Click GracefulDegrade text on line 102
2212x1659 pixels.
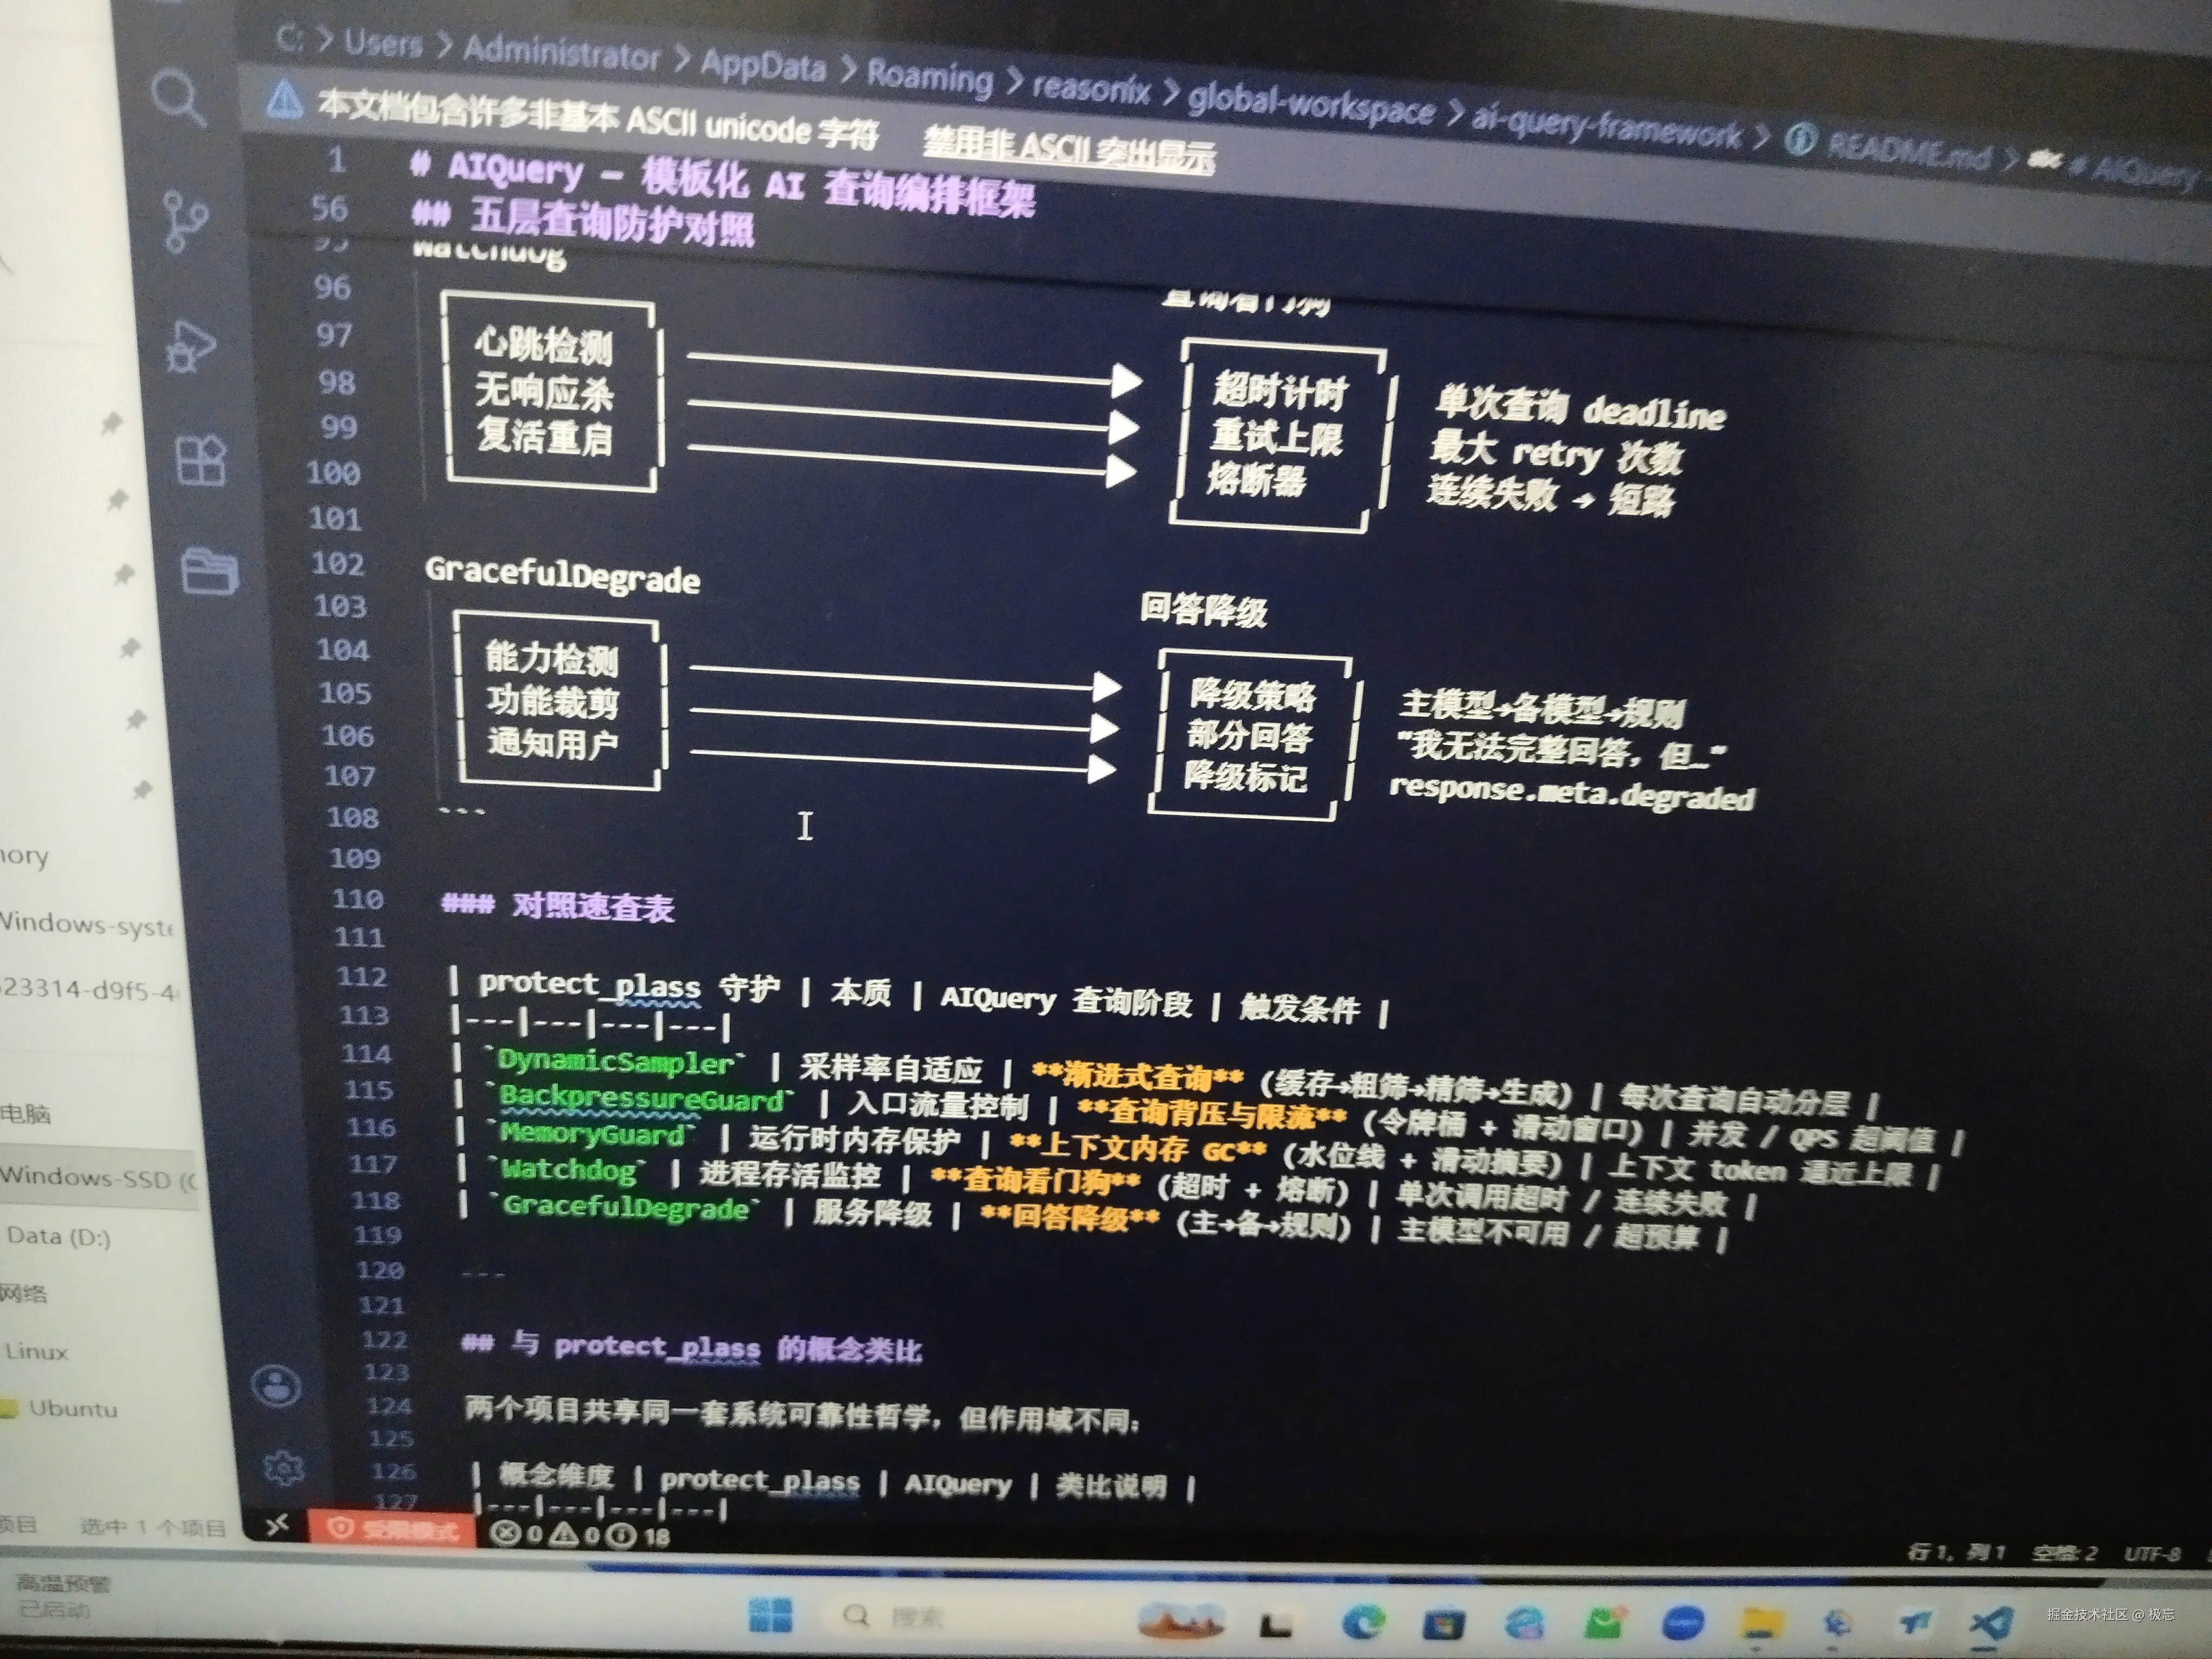point(562,574)
